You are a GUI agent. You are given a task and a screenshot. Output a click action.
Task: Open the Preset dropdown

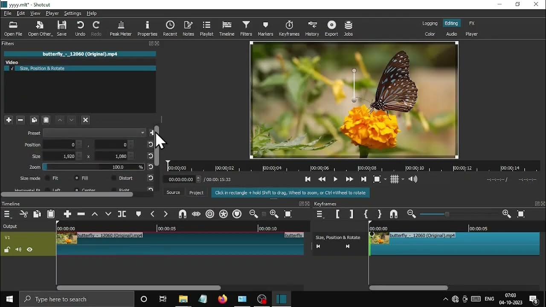(94, 133)
